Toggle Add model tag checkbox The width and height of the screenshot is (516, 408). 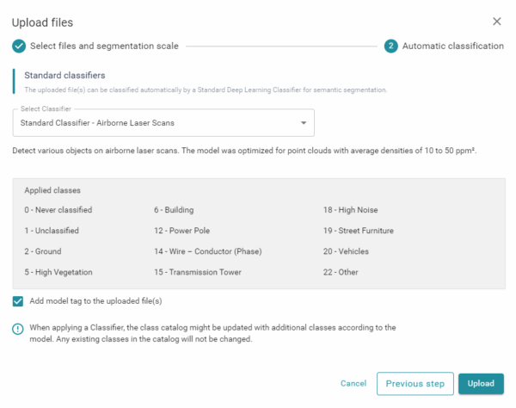(x=19, y=300)
